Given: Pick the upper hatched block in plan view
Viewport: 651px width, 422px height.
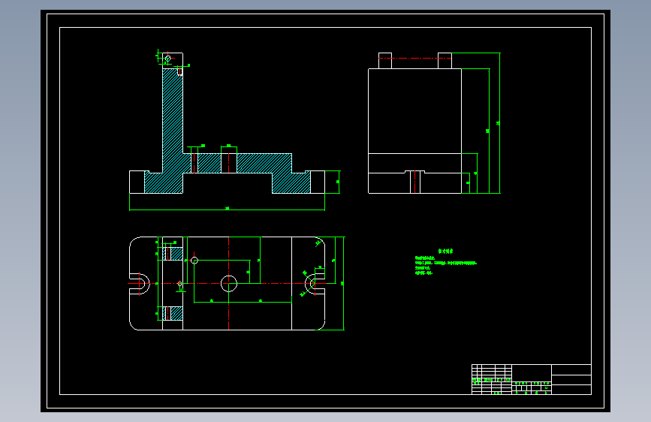Looking at the screenshot, I should [x=173, y=253].
